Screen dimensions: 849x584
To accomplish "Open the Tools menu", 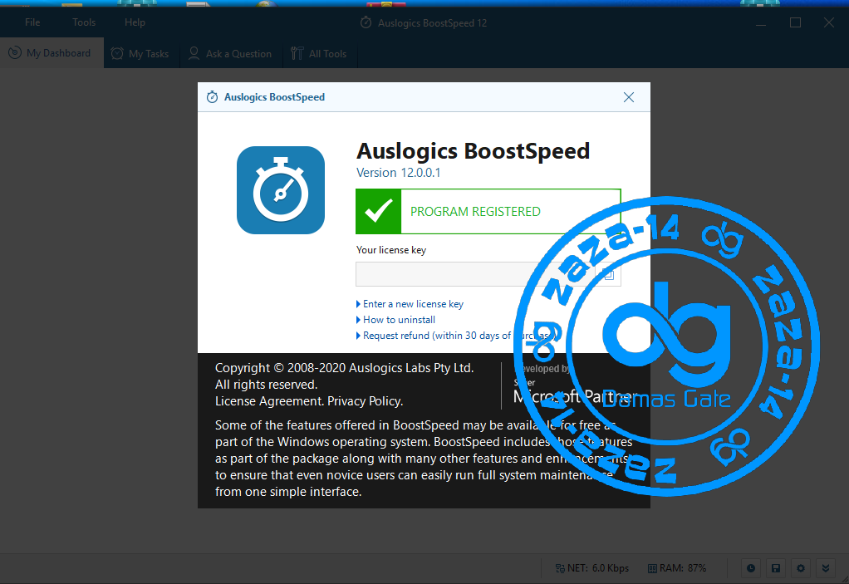I will (x=84, y=22).
